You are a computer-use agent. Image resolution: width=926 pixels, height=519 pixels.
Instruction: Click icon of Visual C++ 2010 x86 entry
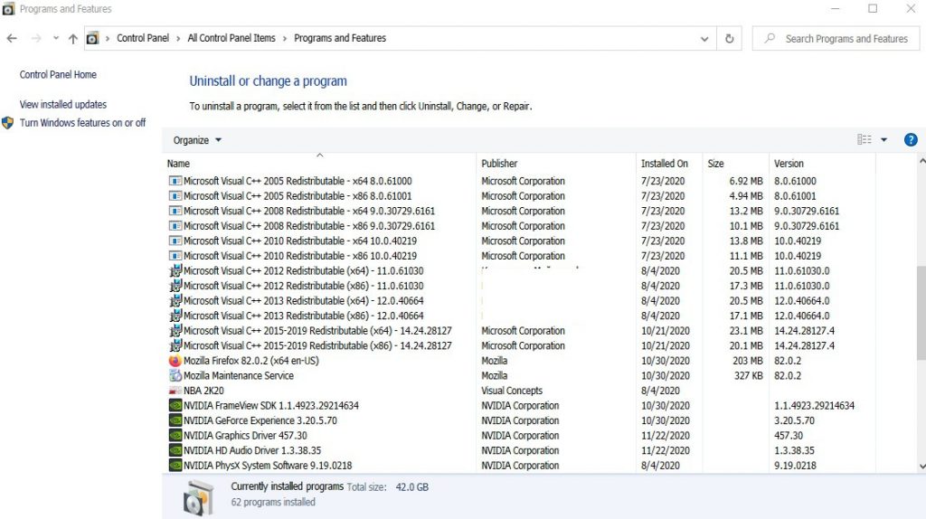[x=175, y=256]
